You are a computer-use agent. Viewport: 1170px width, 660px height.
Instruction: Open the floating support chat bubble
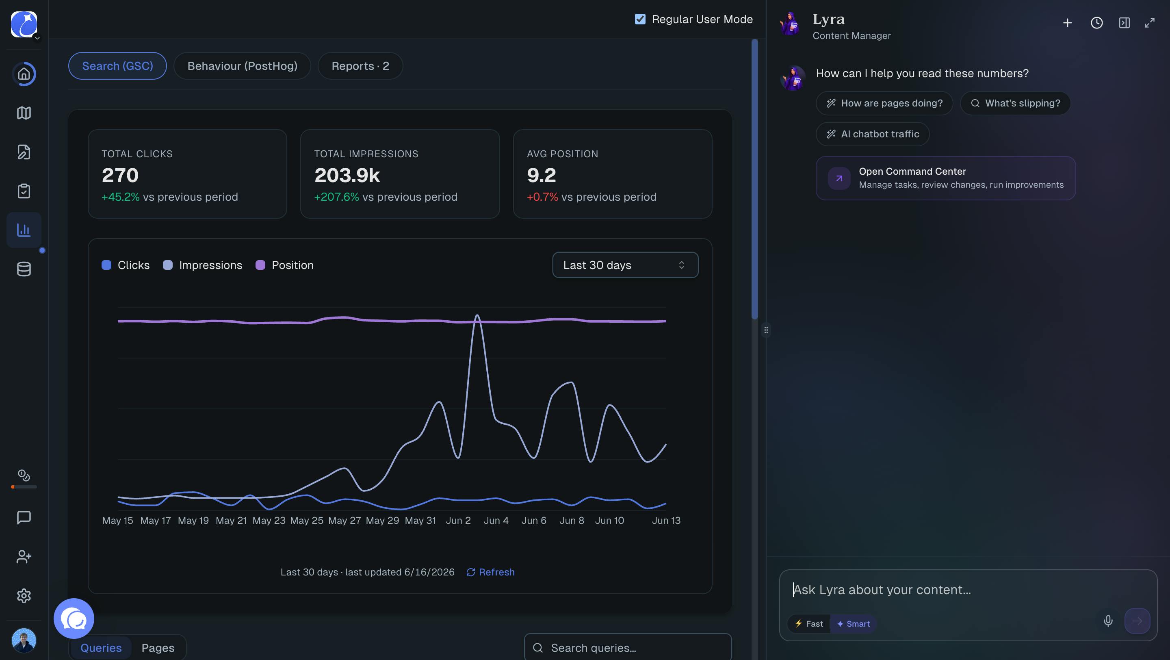click(x=74, y=618)
